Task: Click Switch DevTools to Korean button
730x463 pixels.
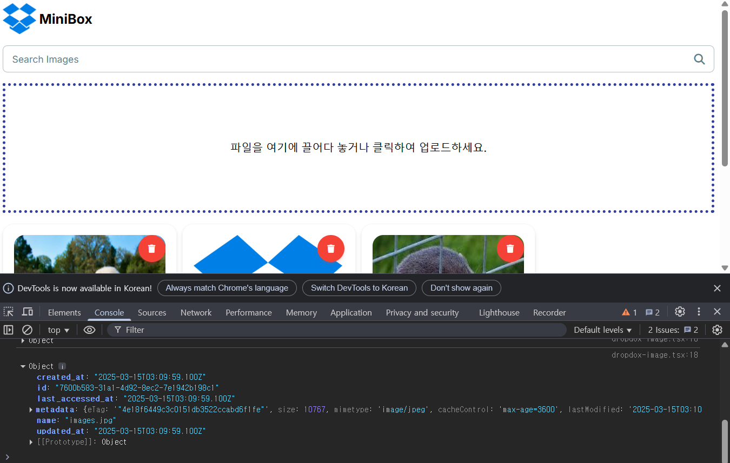Action: (359, 288)
